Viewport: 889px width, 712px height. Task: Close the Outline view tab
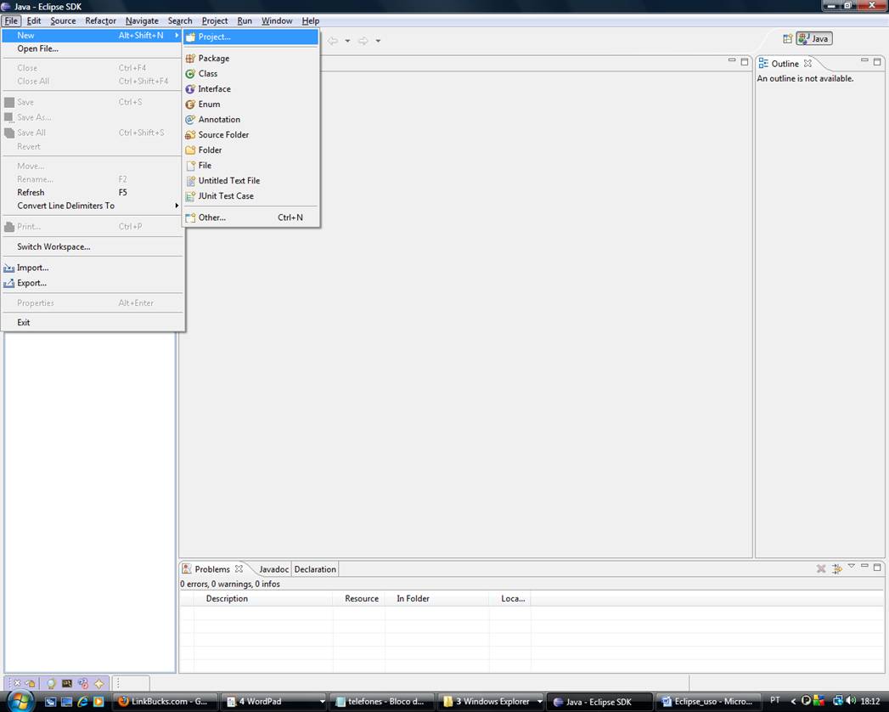[x=808, y=63]
